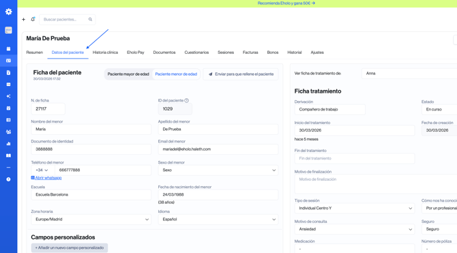Screen dimensions: 457x253
Task: Click the Apellido del menor field
Action: pos(218,130)
